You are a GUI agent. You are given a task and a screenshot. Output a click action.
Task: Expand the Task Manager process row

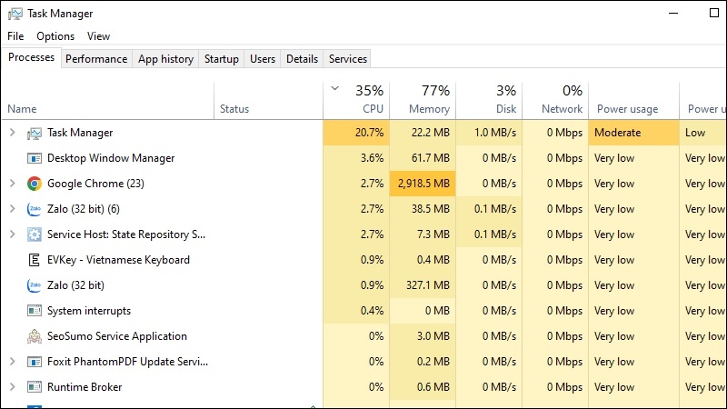coord(13,133)
